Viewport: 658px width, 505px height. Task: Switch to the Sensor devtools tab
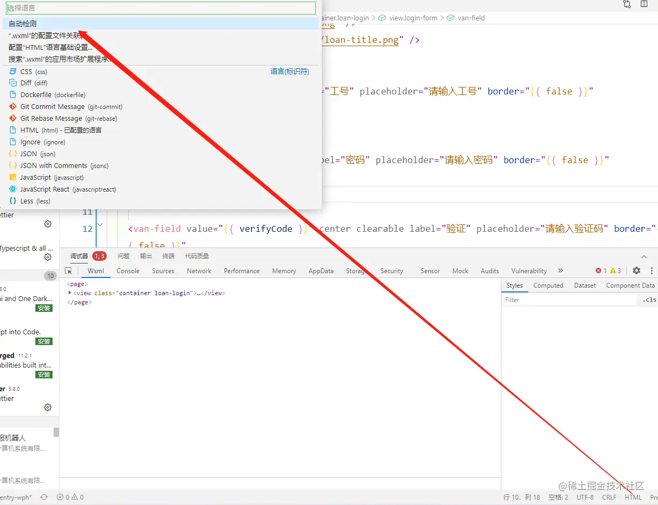[x=430, y=271]
